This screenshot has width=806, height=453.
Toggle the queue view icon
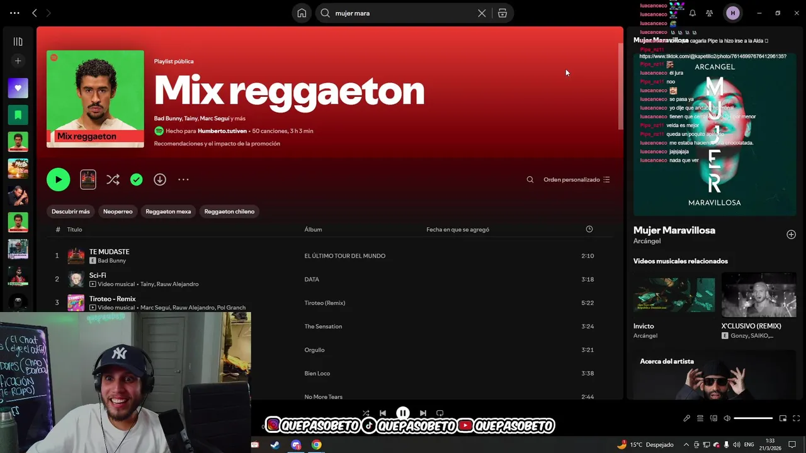pos(700,418)
